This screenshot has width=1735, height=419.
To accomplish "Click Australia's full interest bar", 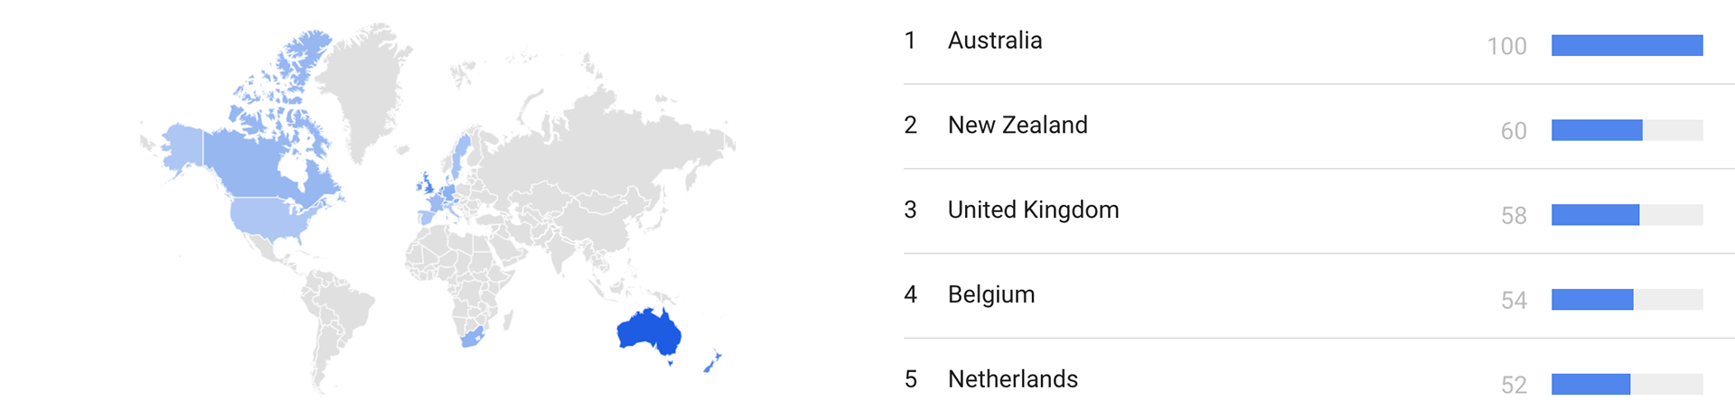I will 1627,45.
